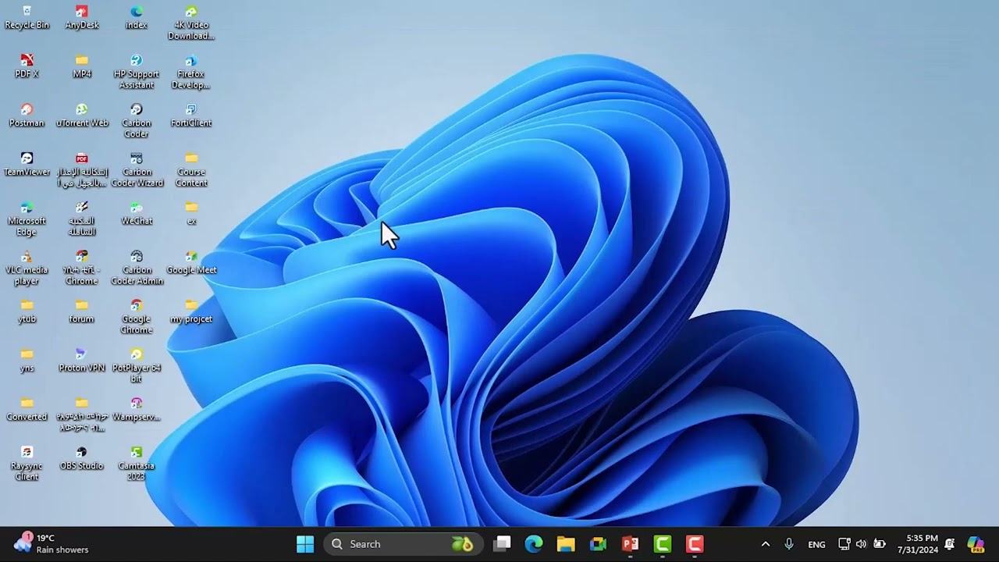
Task: Select the Carbon Coder Wizard icon
Action: [137, 171]
